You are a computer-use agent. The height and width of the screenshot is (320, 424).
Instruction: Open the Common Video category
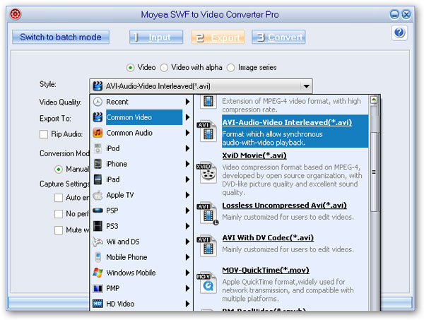coord(141,117)
